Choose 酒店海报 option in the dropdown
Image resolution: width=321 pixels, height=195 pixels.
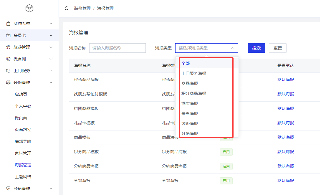(x=190, y=103)
